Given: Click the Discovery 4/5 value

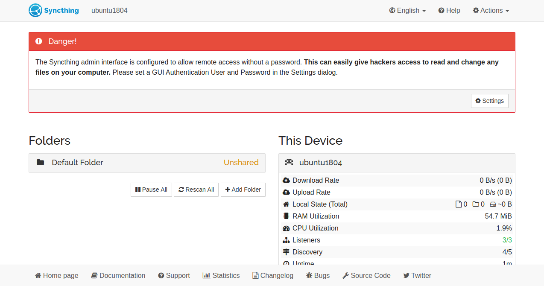Looking at the screenshot, I should pyautogui.click(x=507, y=252).
